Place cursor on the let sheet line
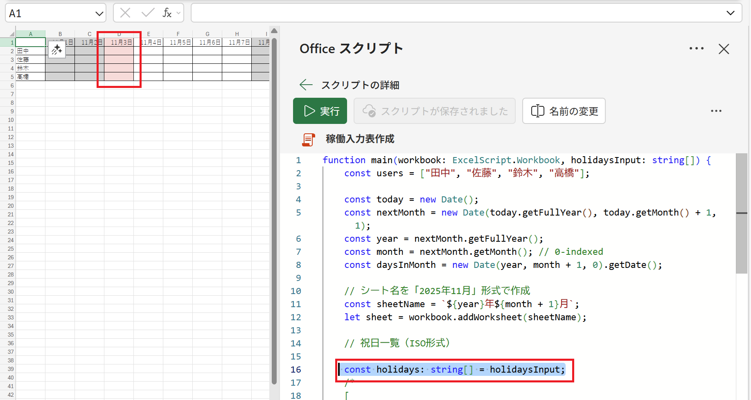The width and height of the screenshot is (751, 400). [x=465, y=317]
